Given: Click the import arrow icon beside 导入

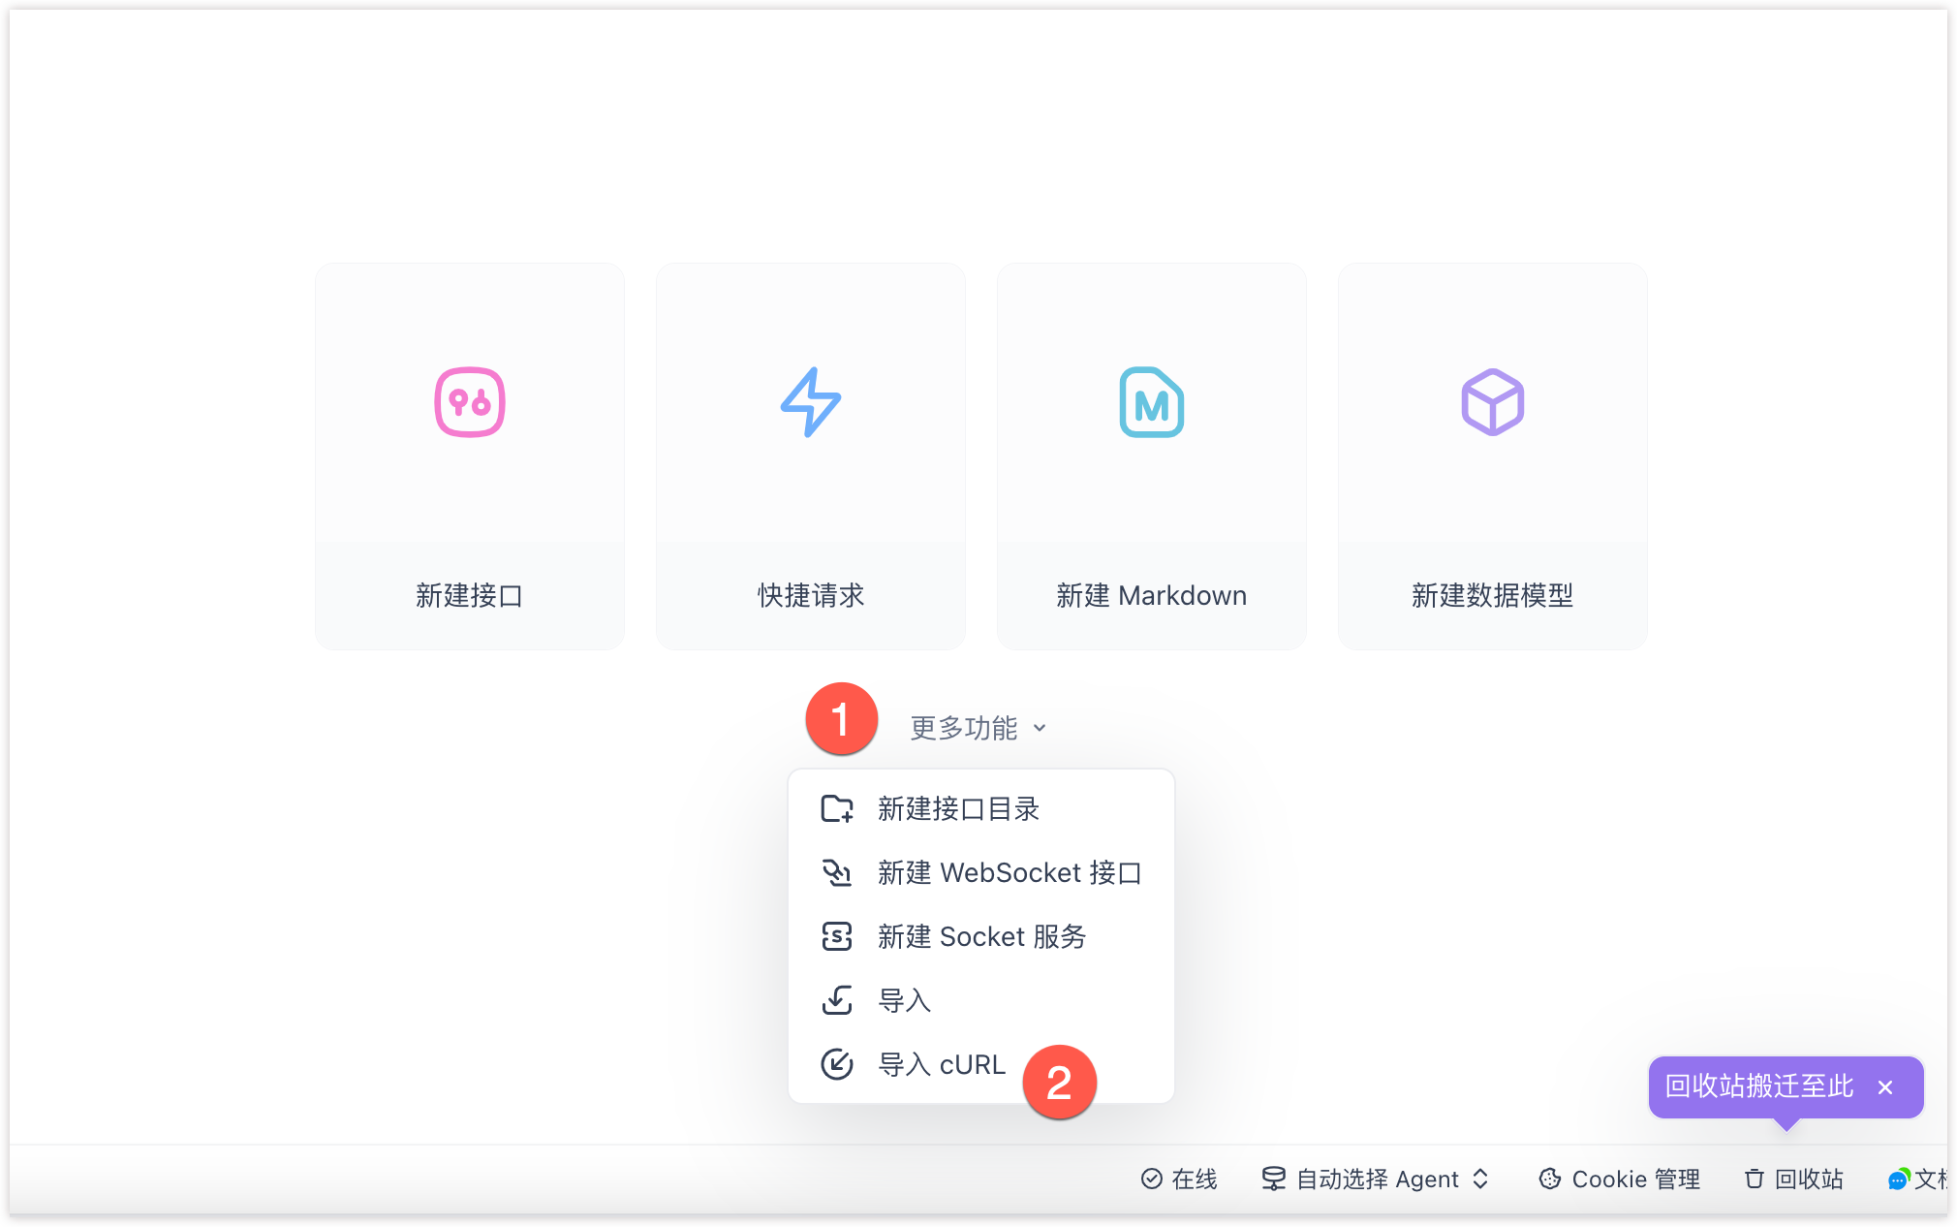Looking at the screenshot, I should pos(837,1000).
